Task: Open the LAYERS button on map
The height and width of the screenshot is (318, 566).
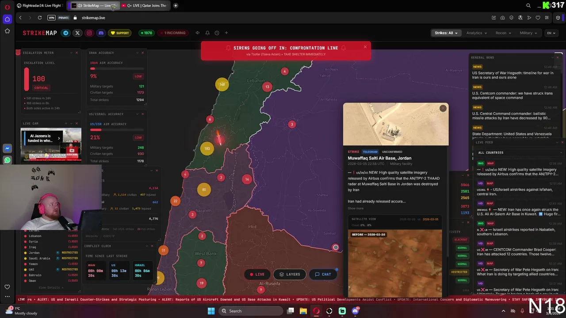Action: (x=290, y=274)
